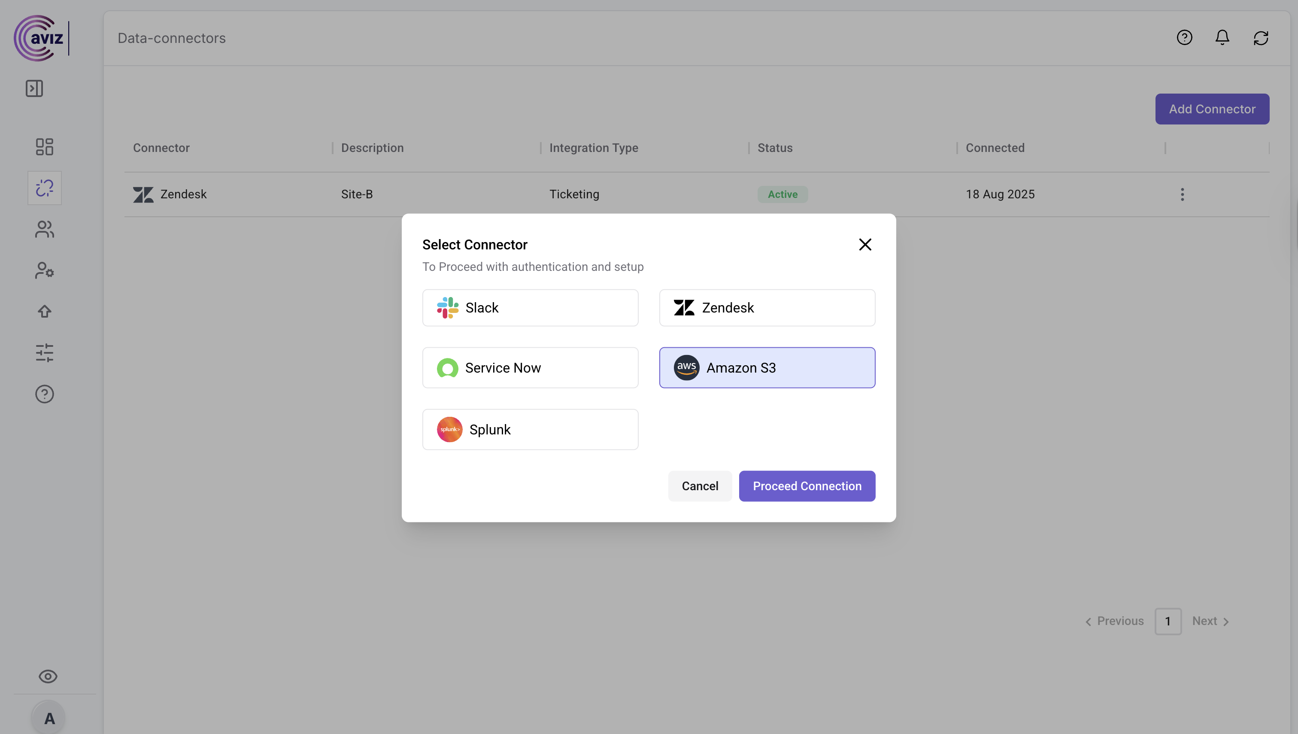1298x734 pixels.
Task: Open the dashboard grid icon in sidebar
Action: [x=44, y=147]
